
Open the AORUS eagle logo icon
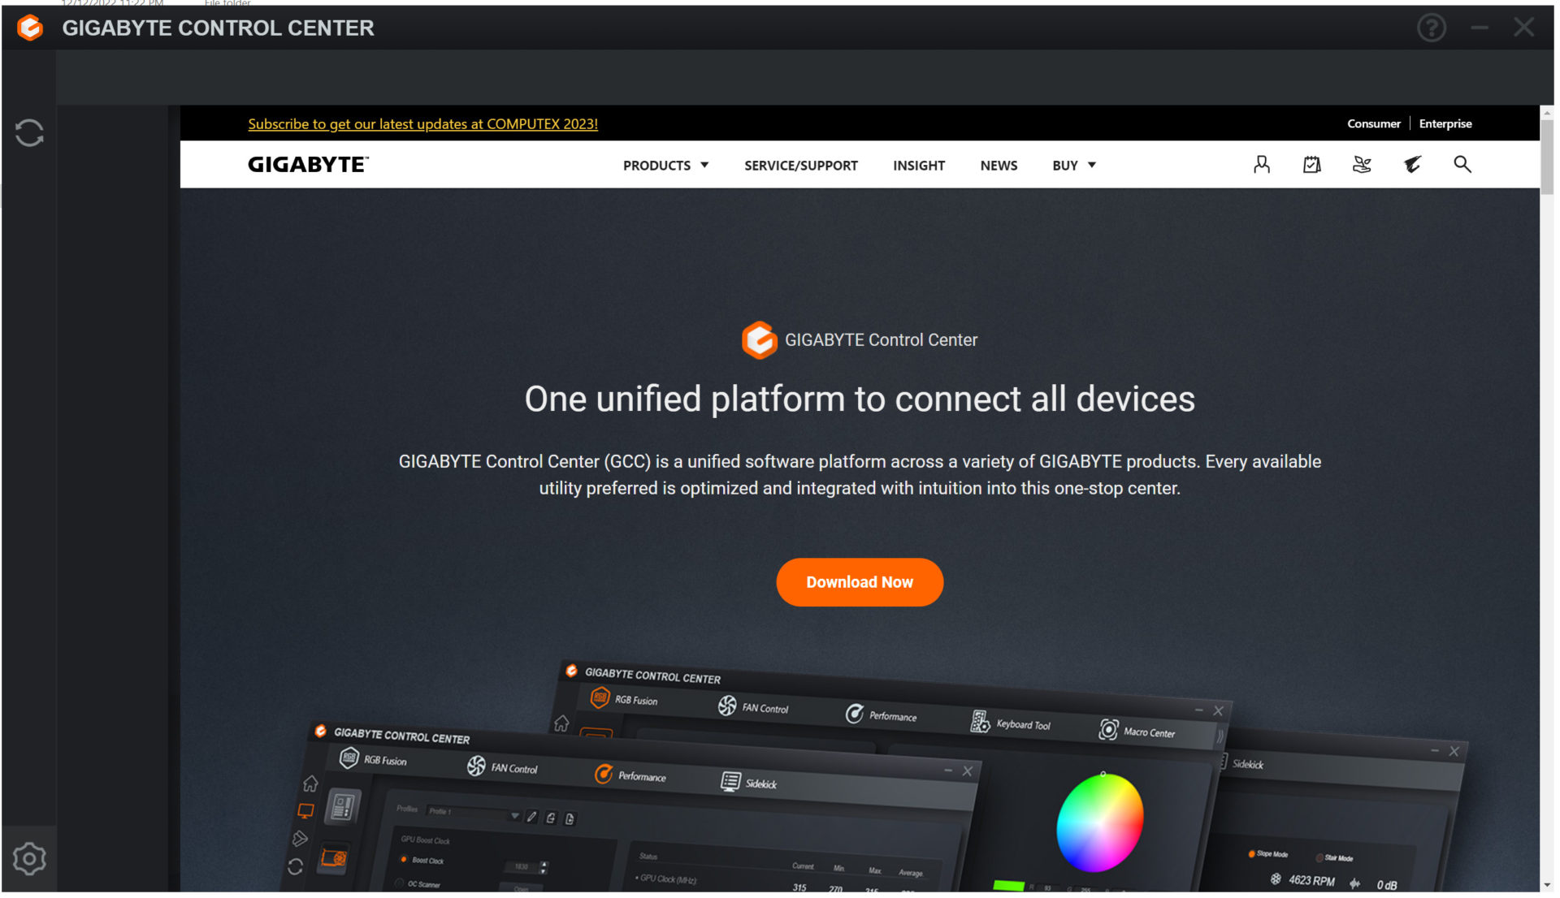[x=1412, y=165]
